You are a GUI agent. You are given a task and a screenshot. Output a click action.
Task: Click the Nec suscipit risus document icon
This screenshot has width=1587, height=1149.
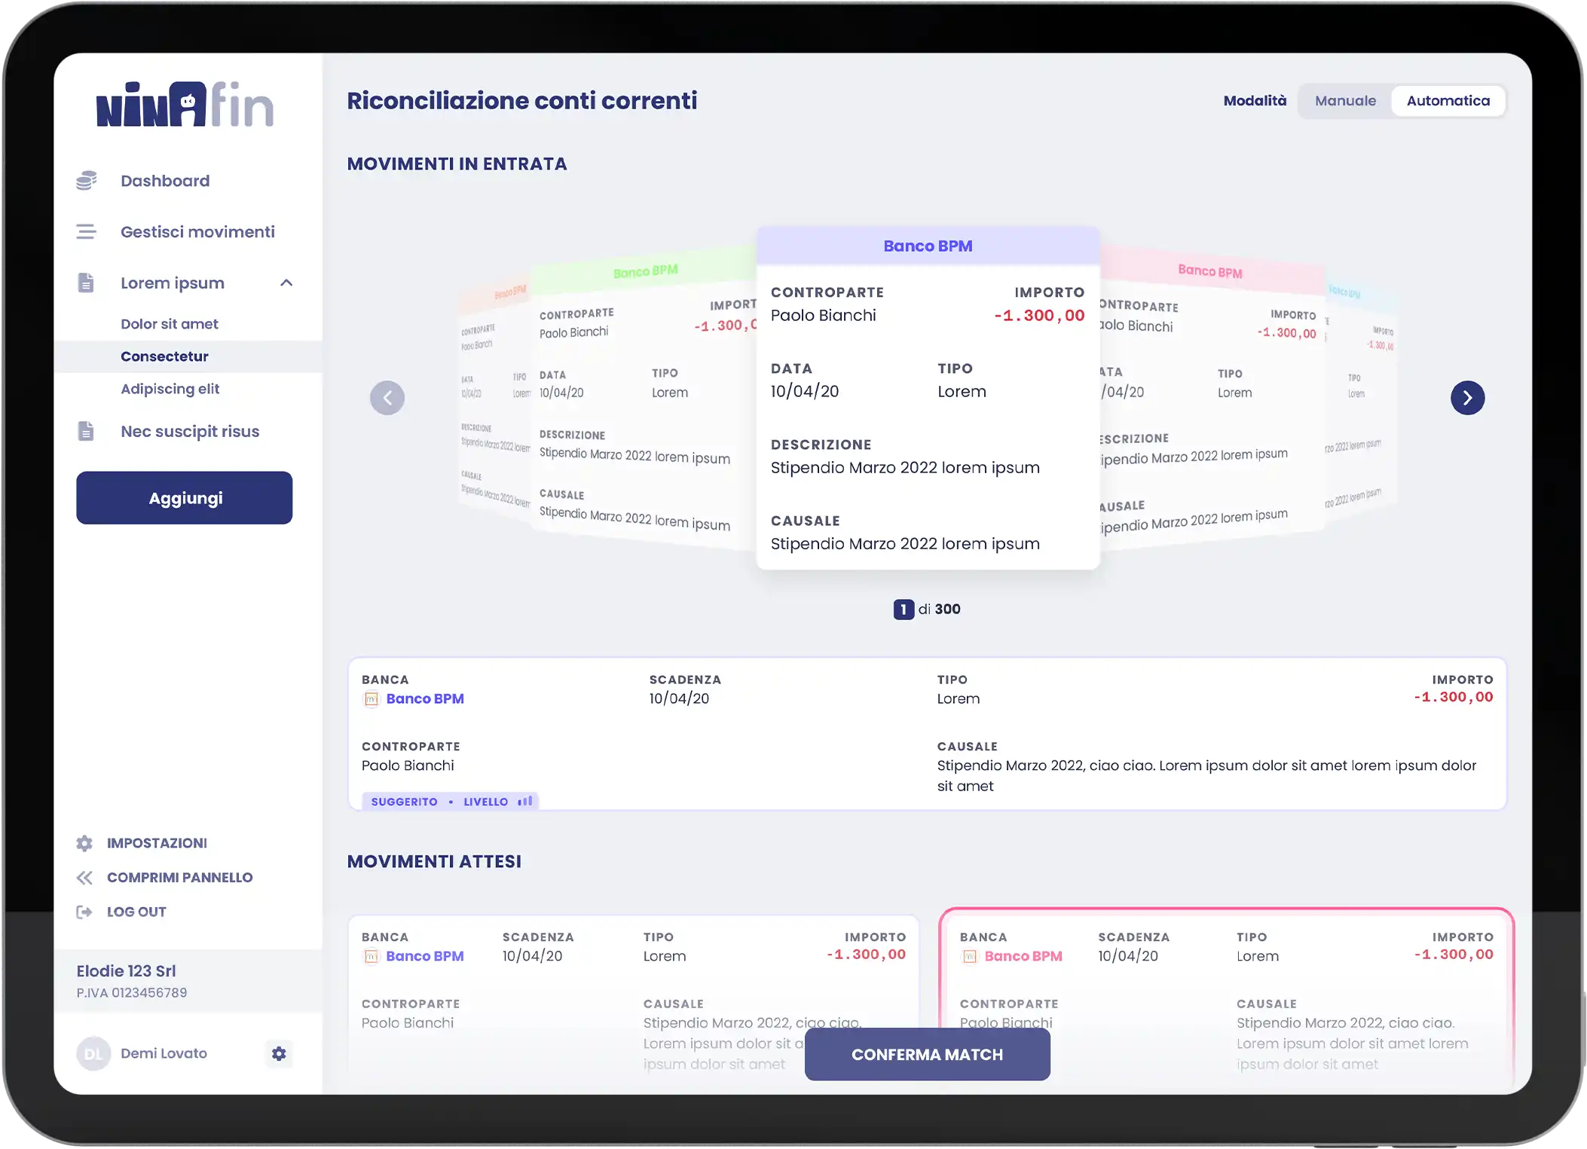click(86, 432)
